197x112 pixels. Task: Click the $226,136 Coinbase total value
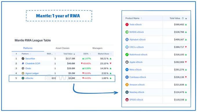tap(179, 77)
